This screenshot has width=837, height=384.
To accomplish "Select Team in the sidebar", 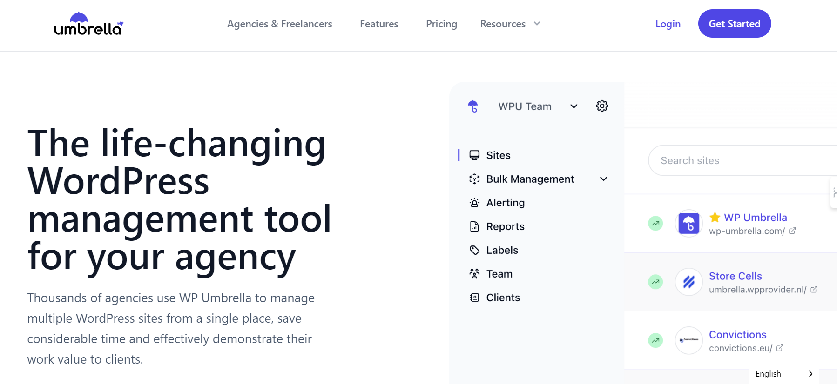I will [499, 274].
